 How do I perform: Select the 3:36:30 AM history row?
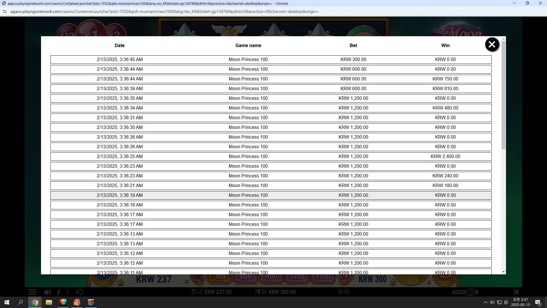pos(271,127)
